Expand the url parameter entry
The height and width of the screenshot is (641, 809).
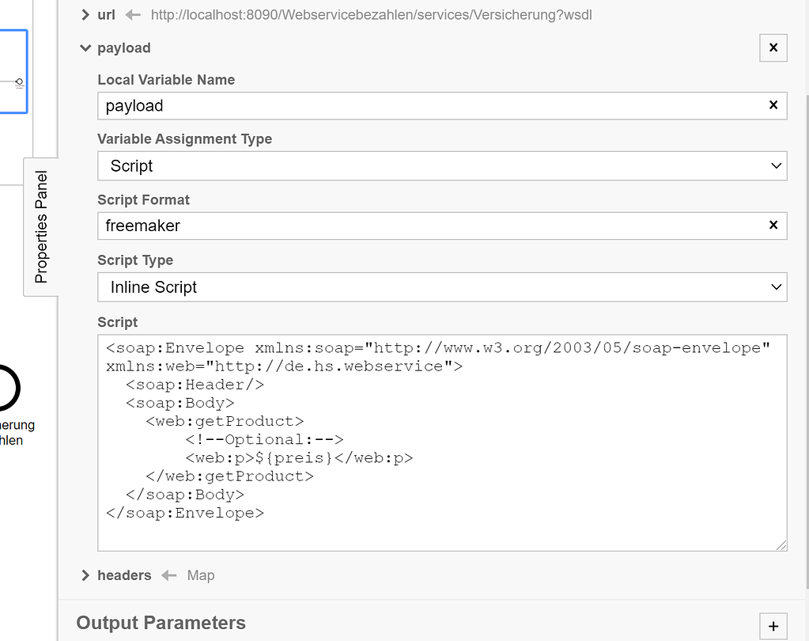(x=85, y=14)
